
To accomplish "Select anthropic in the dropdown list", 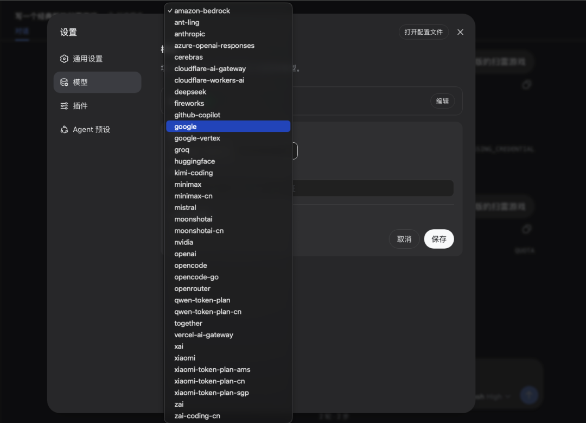I will point(228,34).
